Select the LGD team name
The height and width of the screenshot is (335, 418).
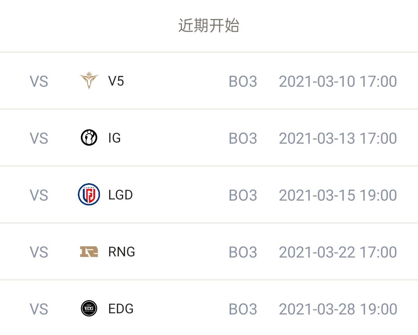coord(120,195)
